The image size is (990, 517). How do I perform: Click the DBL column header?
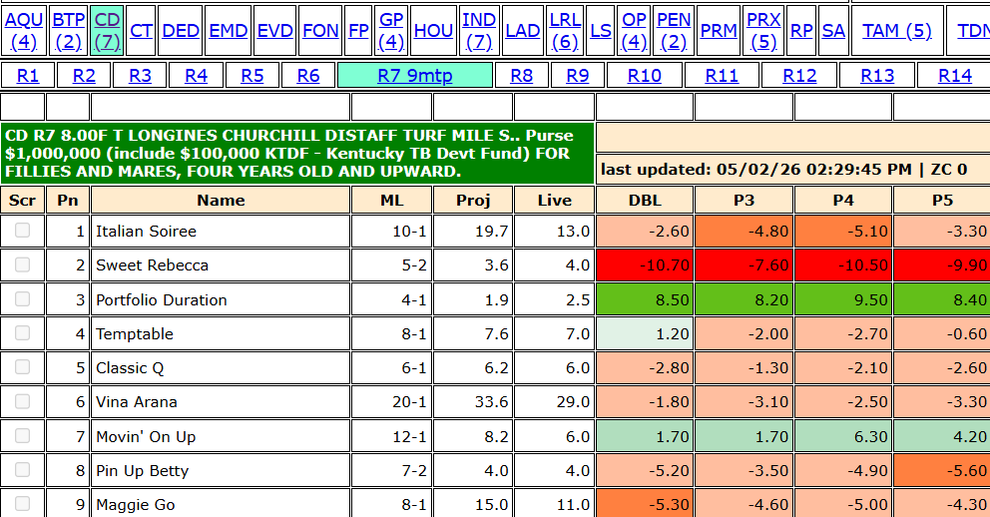click(x=645, y=200)
